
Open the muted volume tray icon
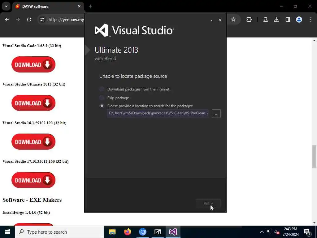277,232
